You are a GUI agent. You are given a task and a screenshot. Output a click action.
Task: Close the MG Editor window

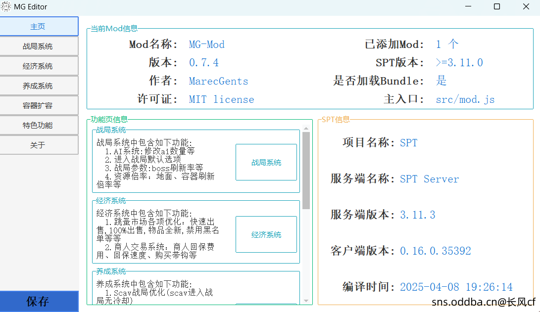526,6
